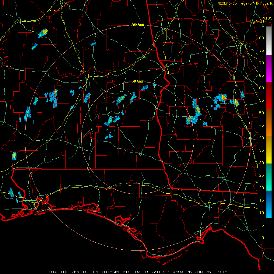Select the yellow segment of the color bar

(x=269, y=150)
